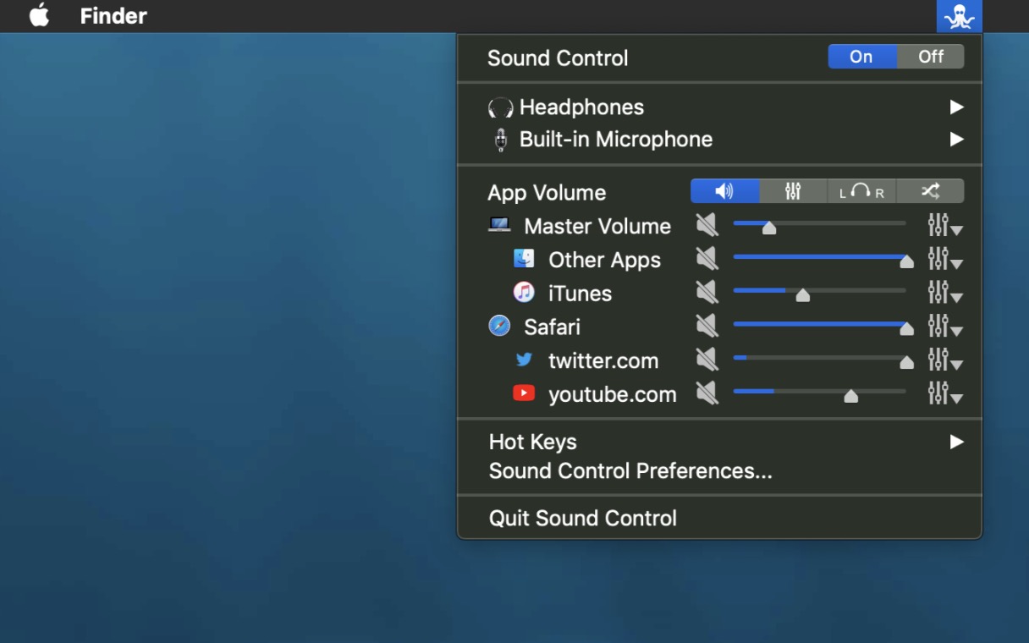Click the headphones icon

[501, 107]
